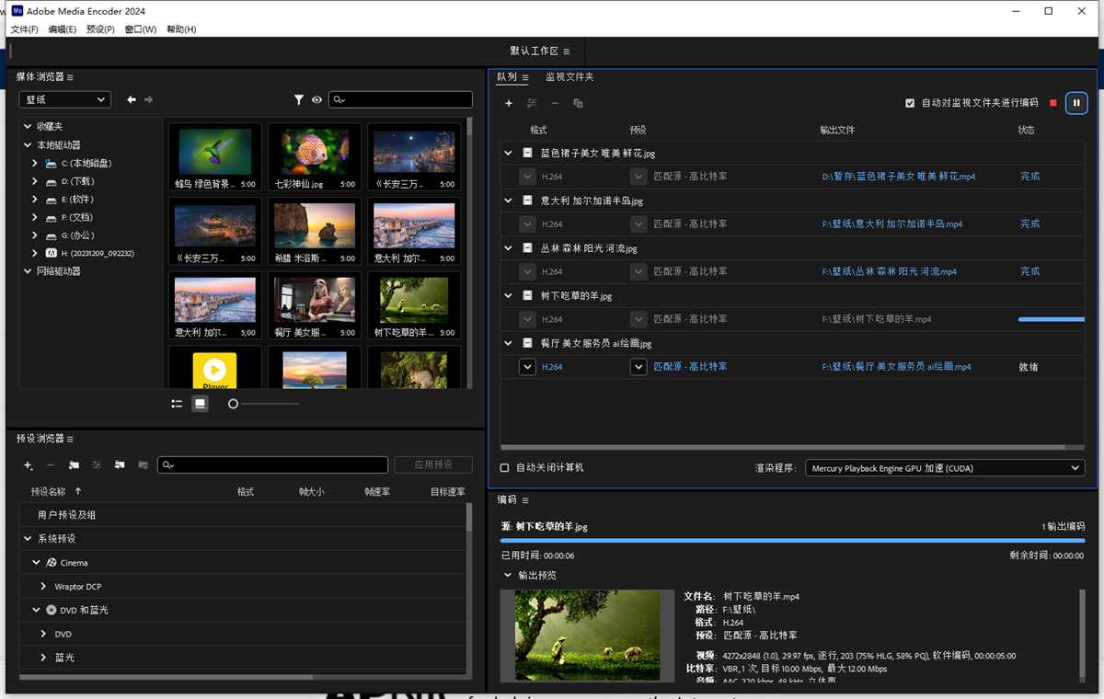Open output file link for 餐厅 美女服务员
The image size is (1104, 699).
pos(896,367)
